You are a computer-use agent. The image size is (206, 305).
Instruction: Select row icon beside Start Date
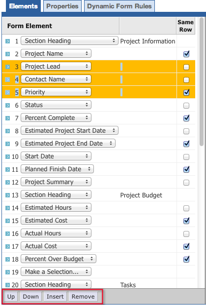[7, 157]
